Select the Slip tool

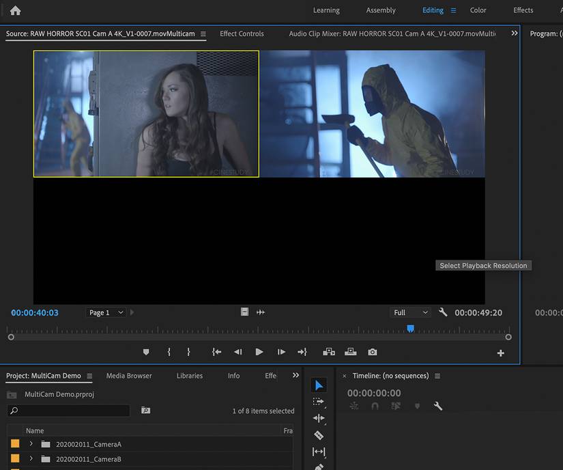point(319,452)
